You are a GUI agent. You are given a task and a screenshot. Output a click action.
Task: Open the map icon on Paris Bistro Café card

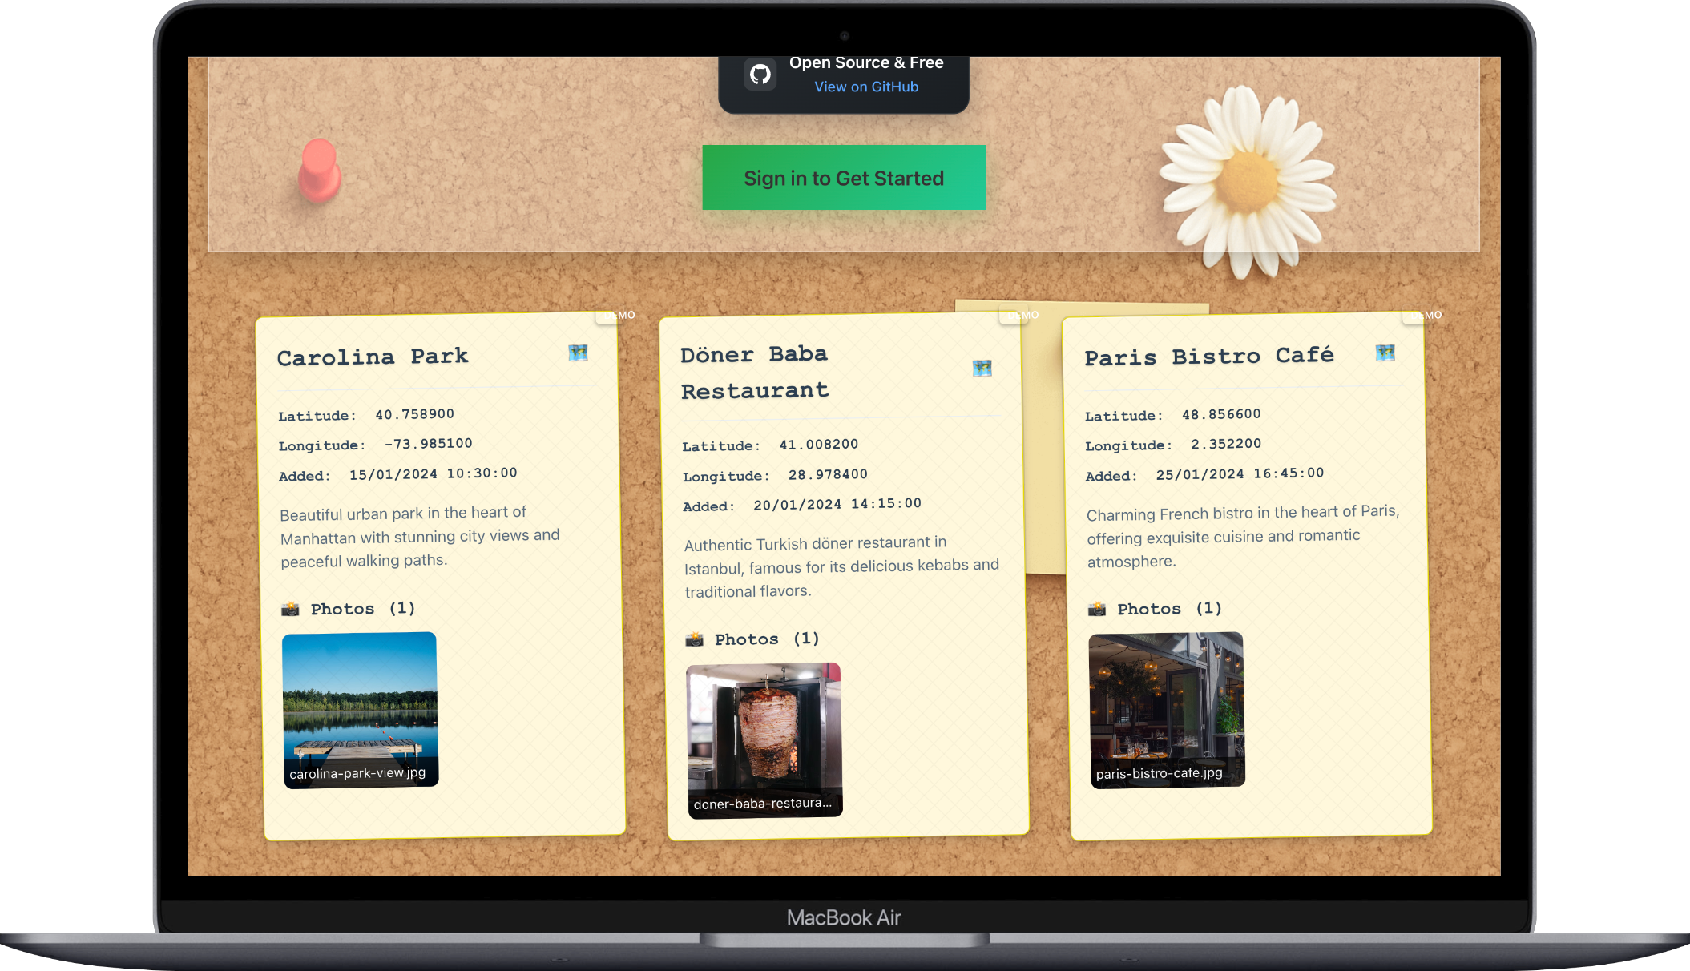(x=1385, y=353)
